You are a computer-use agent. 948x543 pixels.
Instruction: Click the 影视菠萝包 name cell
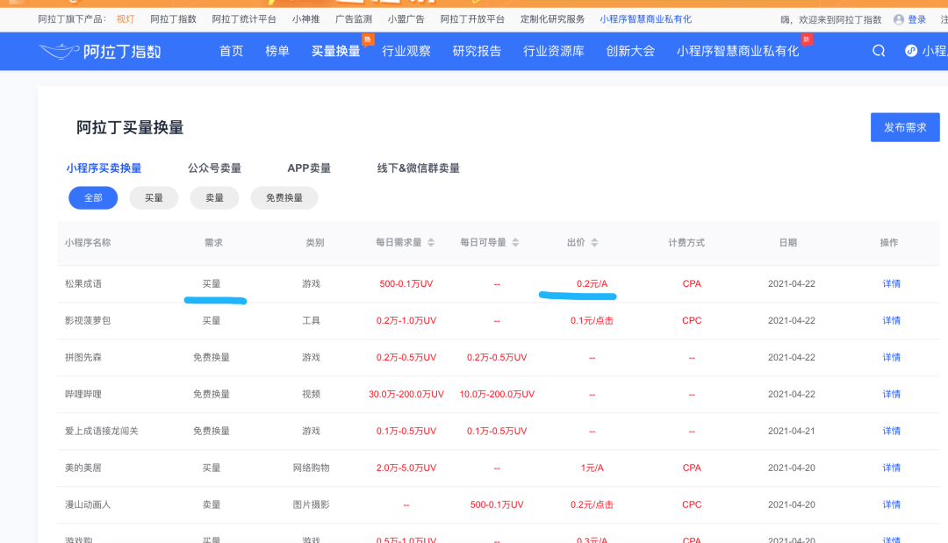pyautogui.click(x=88, y=321)
